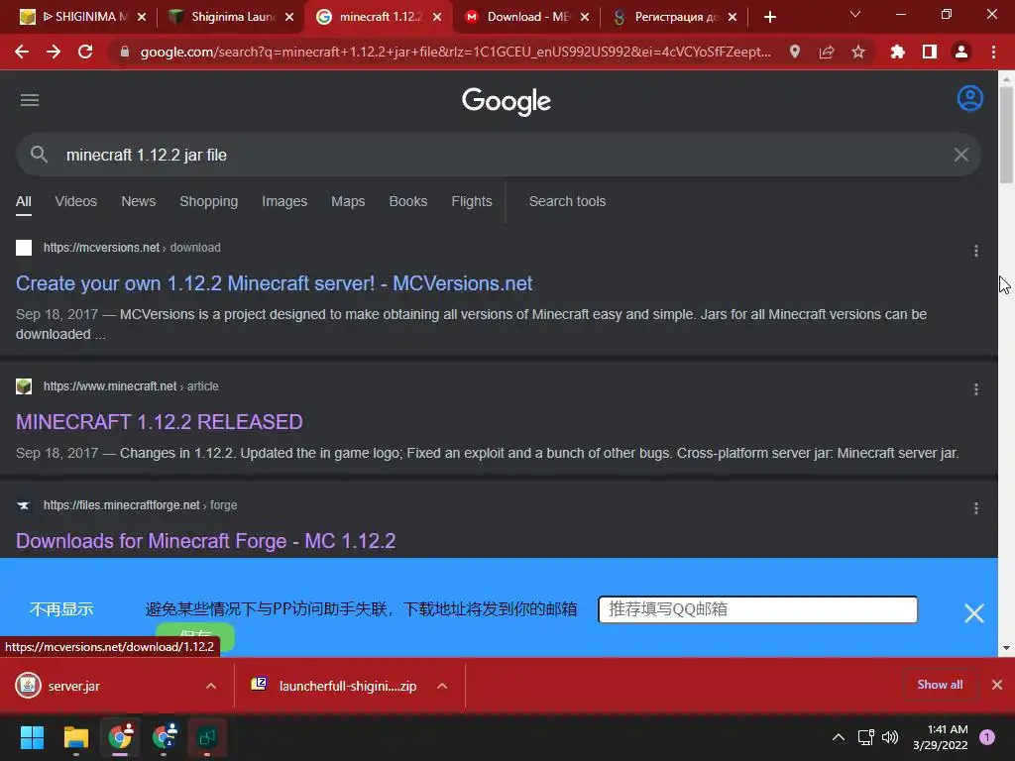Open the Google account sign-in icon

point(969,99)
